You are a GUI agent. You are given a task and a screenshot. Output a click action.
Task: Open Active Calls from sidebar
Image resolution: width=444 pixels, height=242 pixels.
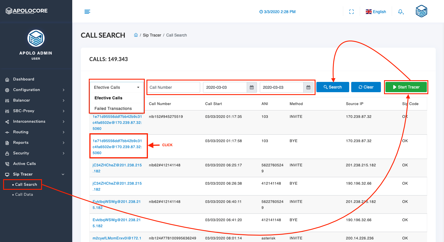click(24, 164)
